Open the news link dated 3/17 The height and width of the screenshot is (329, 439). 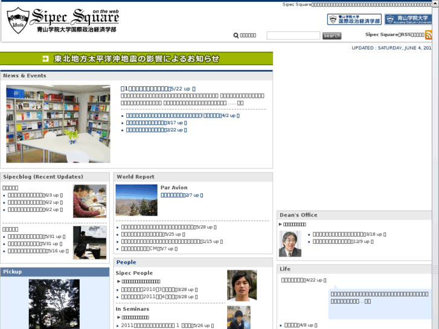[156, 123]
